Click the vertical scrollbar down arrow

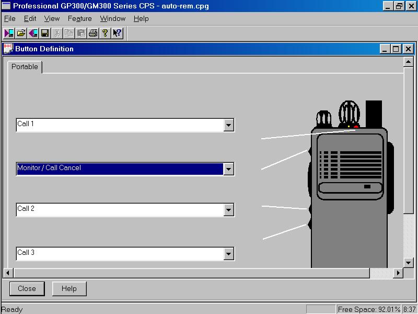[x=408, y=263]
